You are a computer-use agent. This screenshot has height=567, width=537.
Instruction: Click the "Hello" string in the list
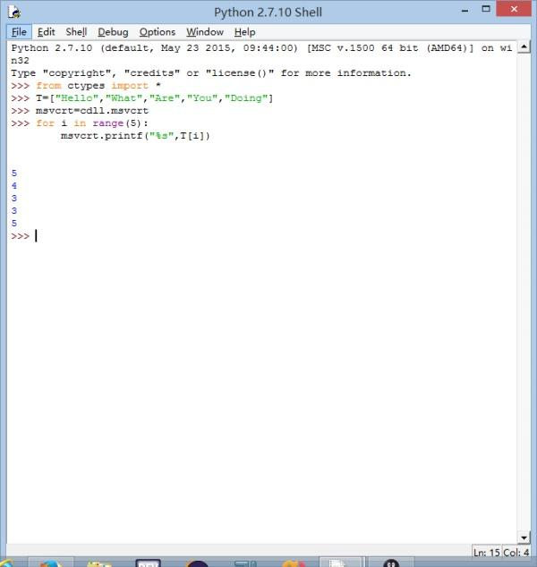pos(76,98)
